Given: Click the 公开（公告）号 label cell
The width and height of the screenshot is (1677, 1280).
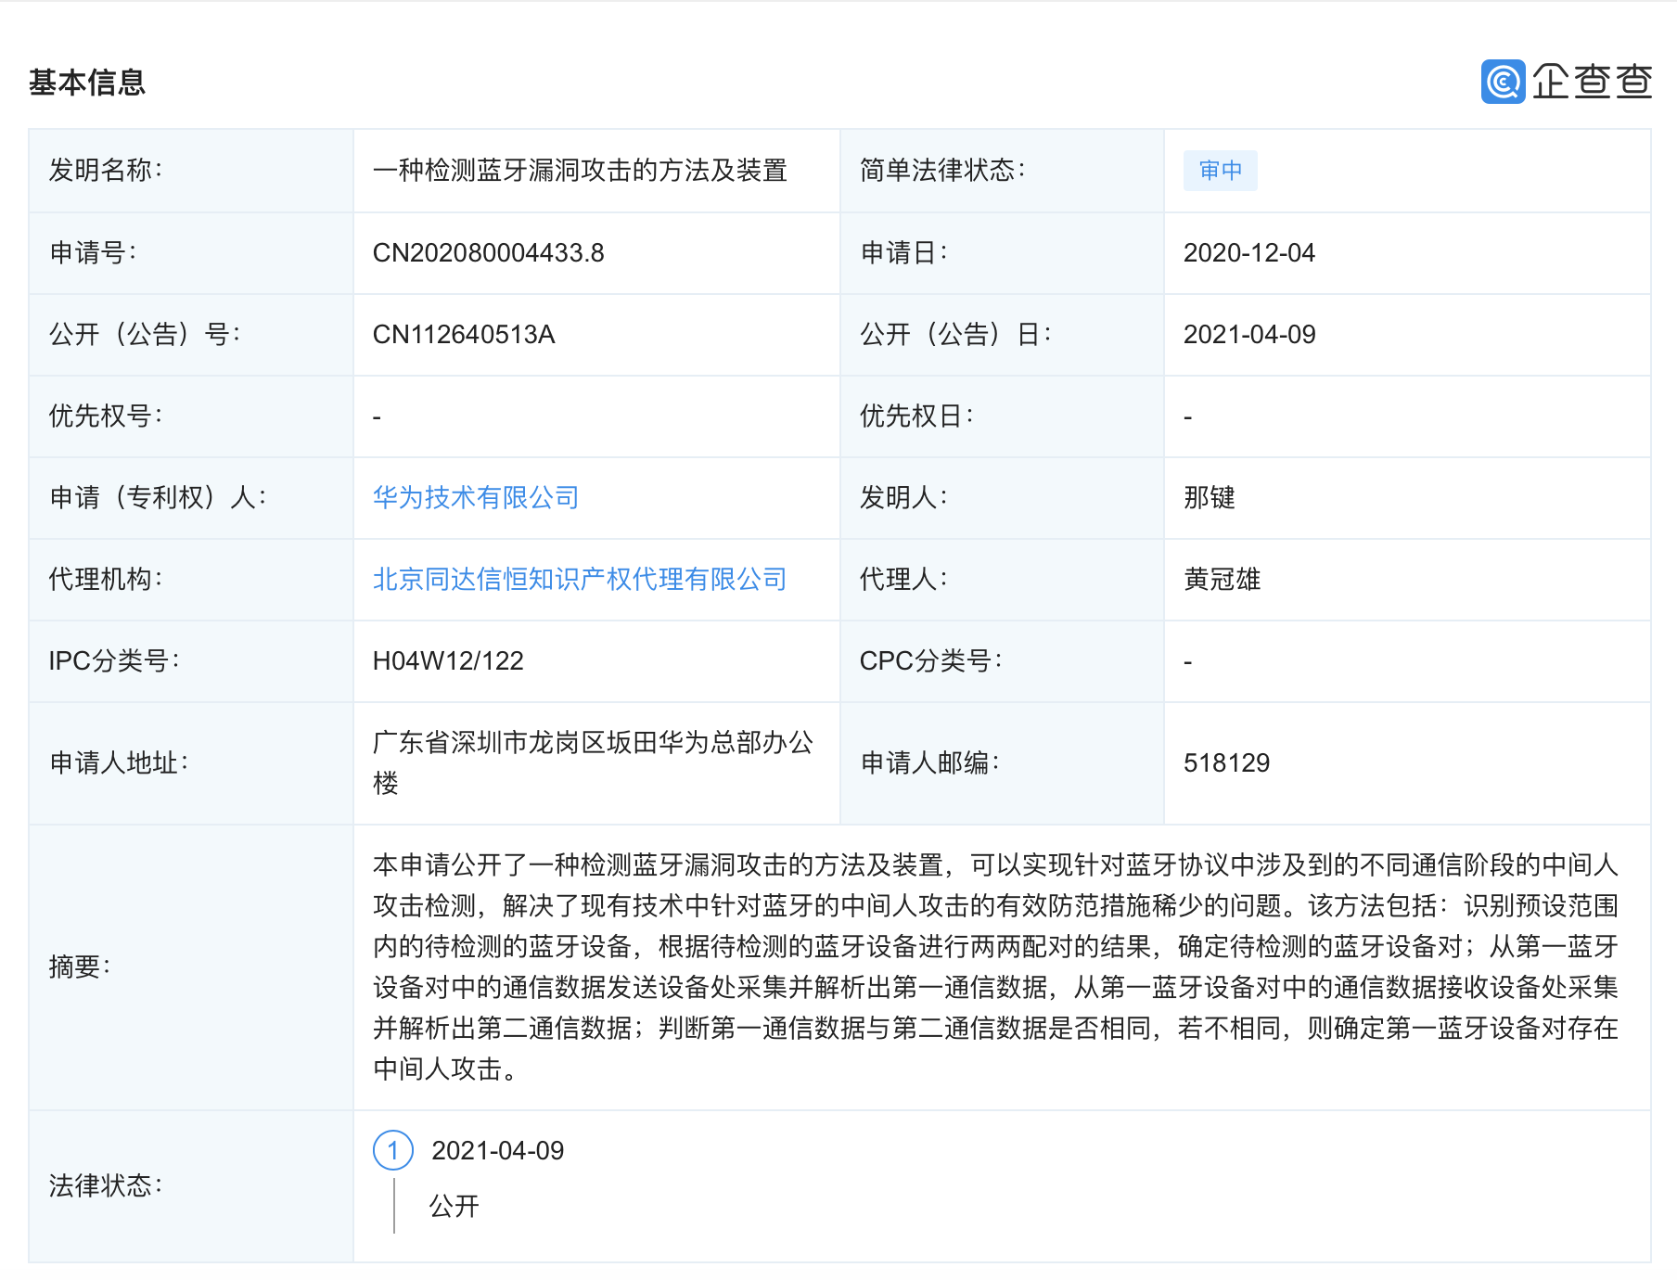Looking at the screenshot, I should point(191,335).
